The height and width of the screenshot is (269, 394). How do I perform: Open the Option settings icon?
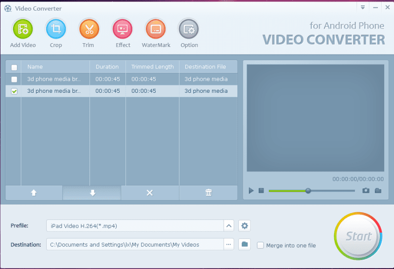[x=189, y=29]
